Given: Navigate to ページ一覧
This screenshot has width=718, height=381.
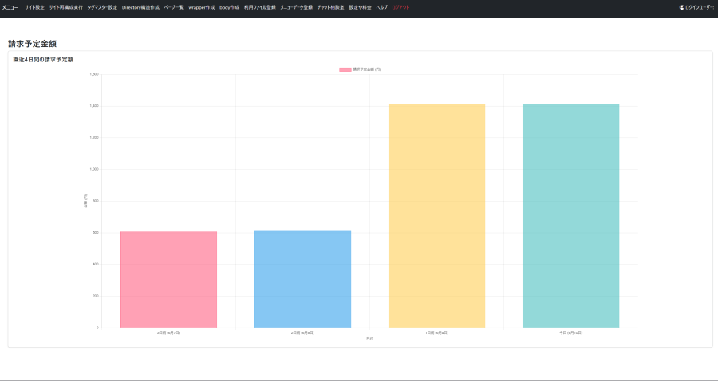Looking at the screenshot, I should click(174, 7).
